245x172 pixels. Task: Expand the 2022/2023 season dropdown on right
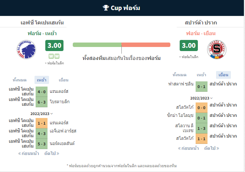(202, 98)
